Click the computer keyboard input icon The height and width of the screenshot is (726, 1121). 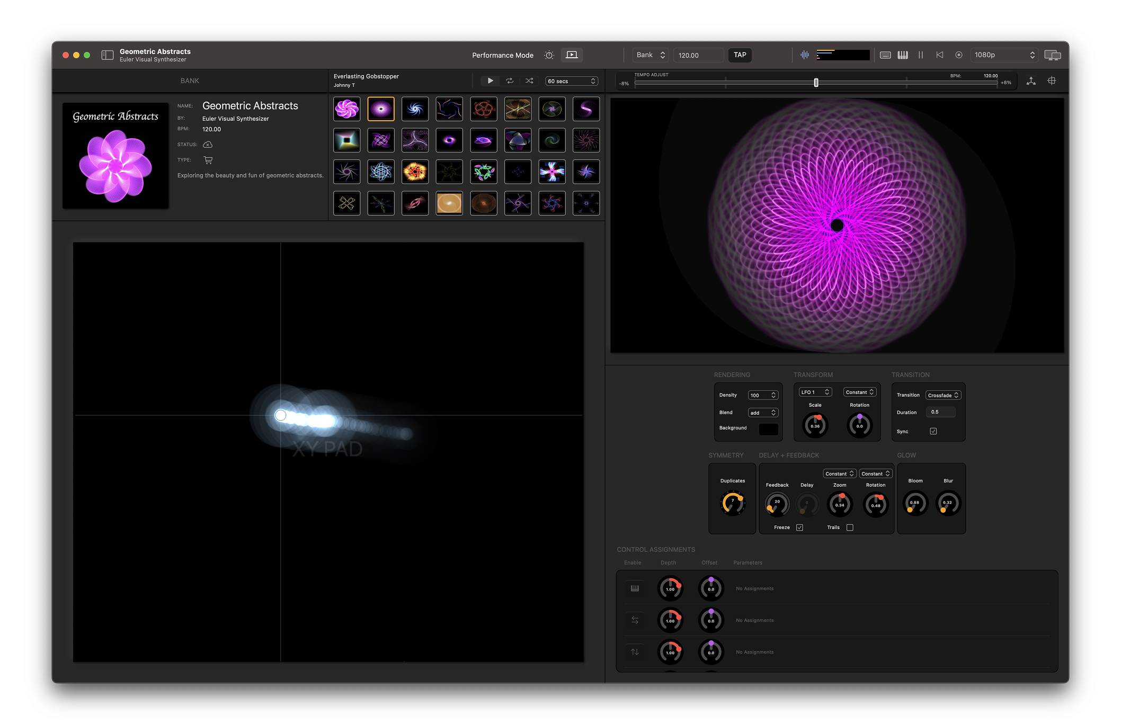point(885,55)
